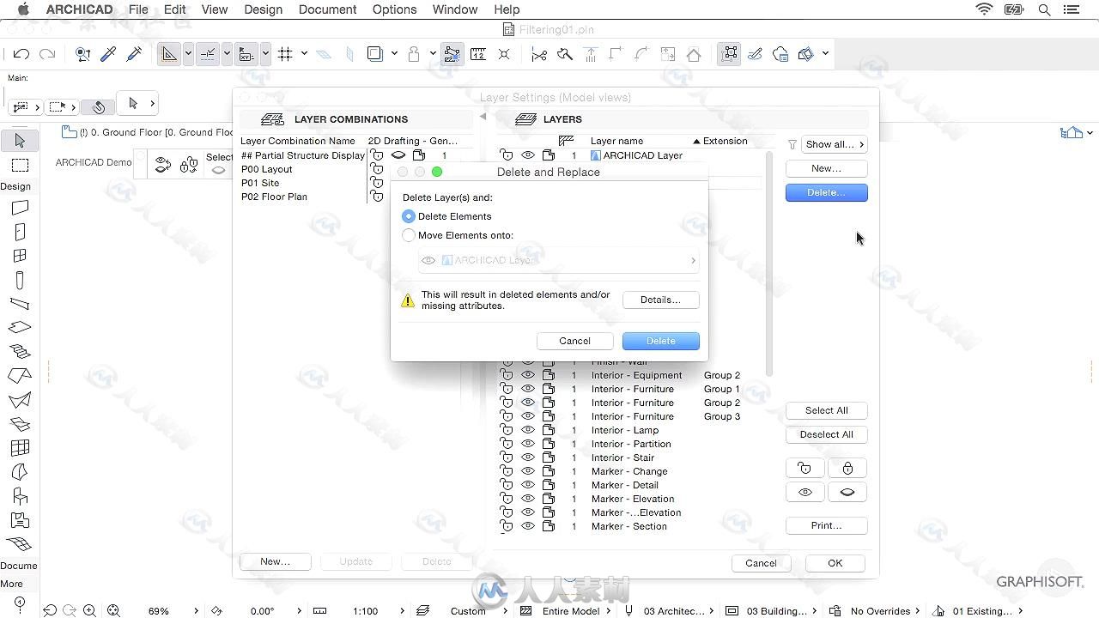
Task: Click the lock layers padlock button above Print
Action: coord(847,468)
